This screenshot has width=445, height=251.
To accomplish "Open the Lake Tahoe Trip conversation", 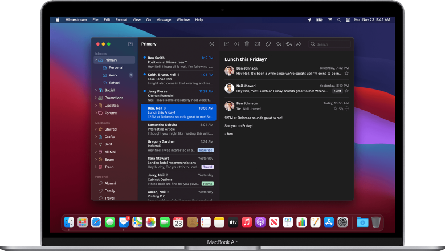I will [x=178, y=79].
